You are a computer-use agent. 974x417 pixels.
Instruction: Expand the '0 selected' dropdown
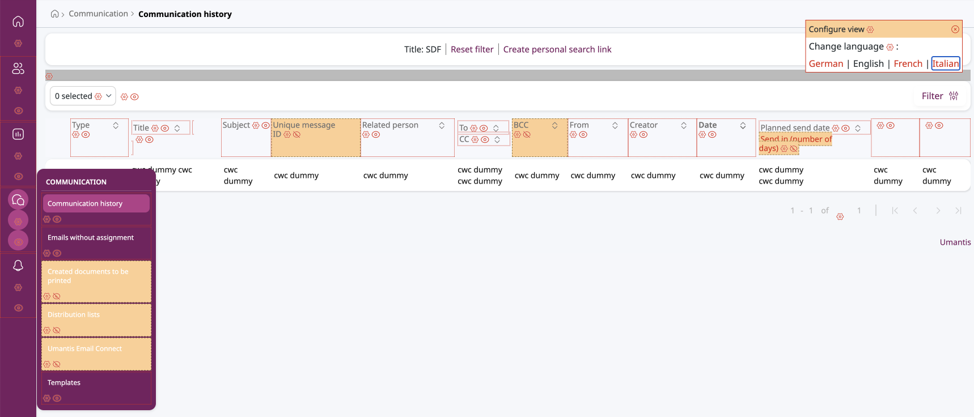[108, 96]
